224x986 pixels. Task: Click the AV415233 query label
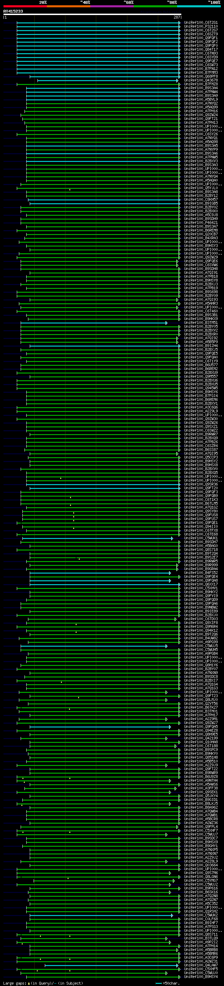click(13, 11)
